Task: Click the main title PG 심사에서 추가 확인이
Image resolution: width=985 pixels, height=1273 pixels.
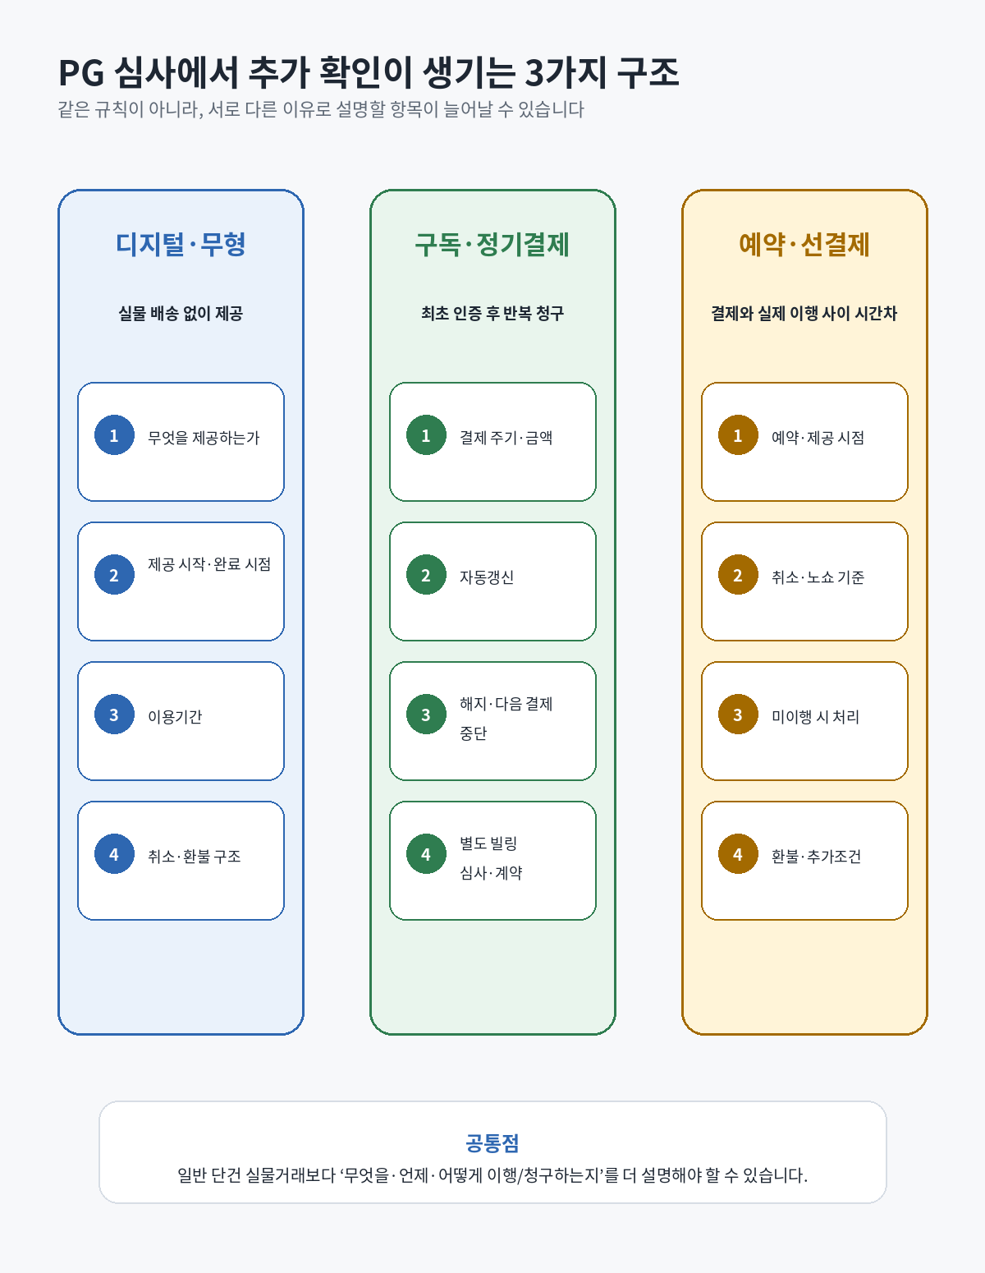Action: (x=235, y=72)
